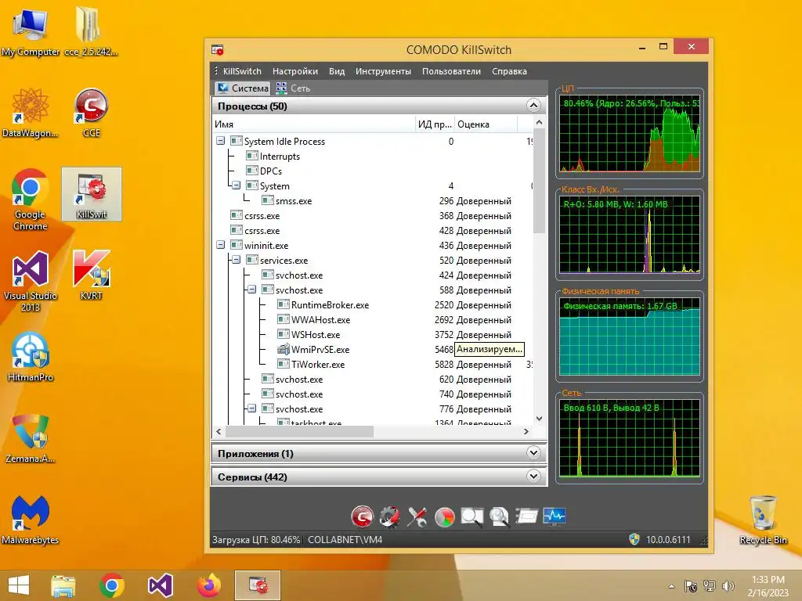Select the smss.exe process row
Viewport: 802px width, 601px height.
point(372,201)
